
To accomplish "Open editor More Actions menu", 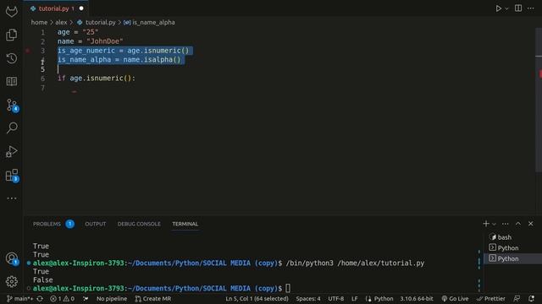I will tap(531, 8).
